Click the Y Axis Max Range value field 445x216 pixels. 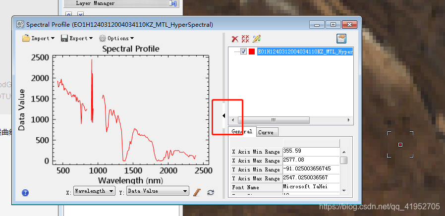tap(311, 178)
